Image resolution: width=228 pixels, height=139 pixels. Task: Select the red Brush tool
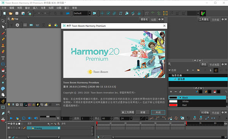3,33
